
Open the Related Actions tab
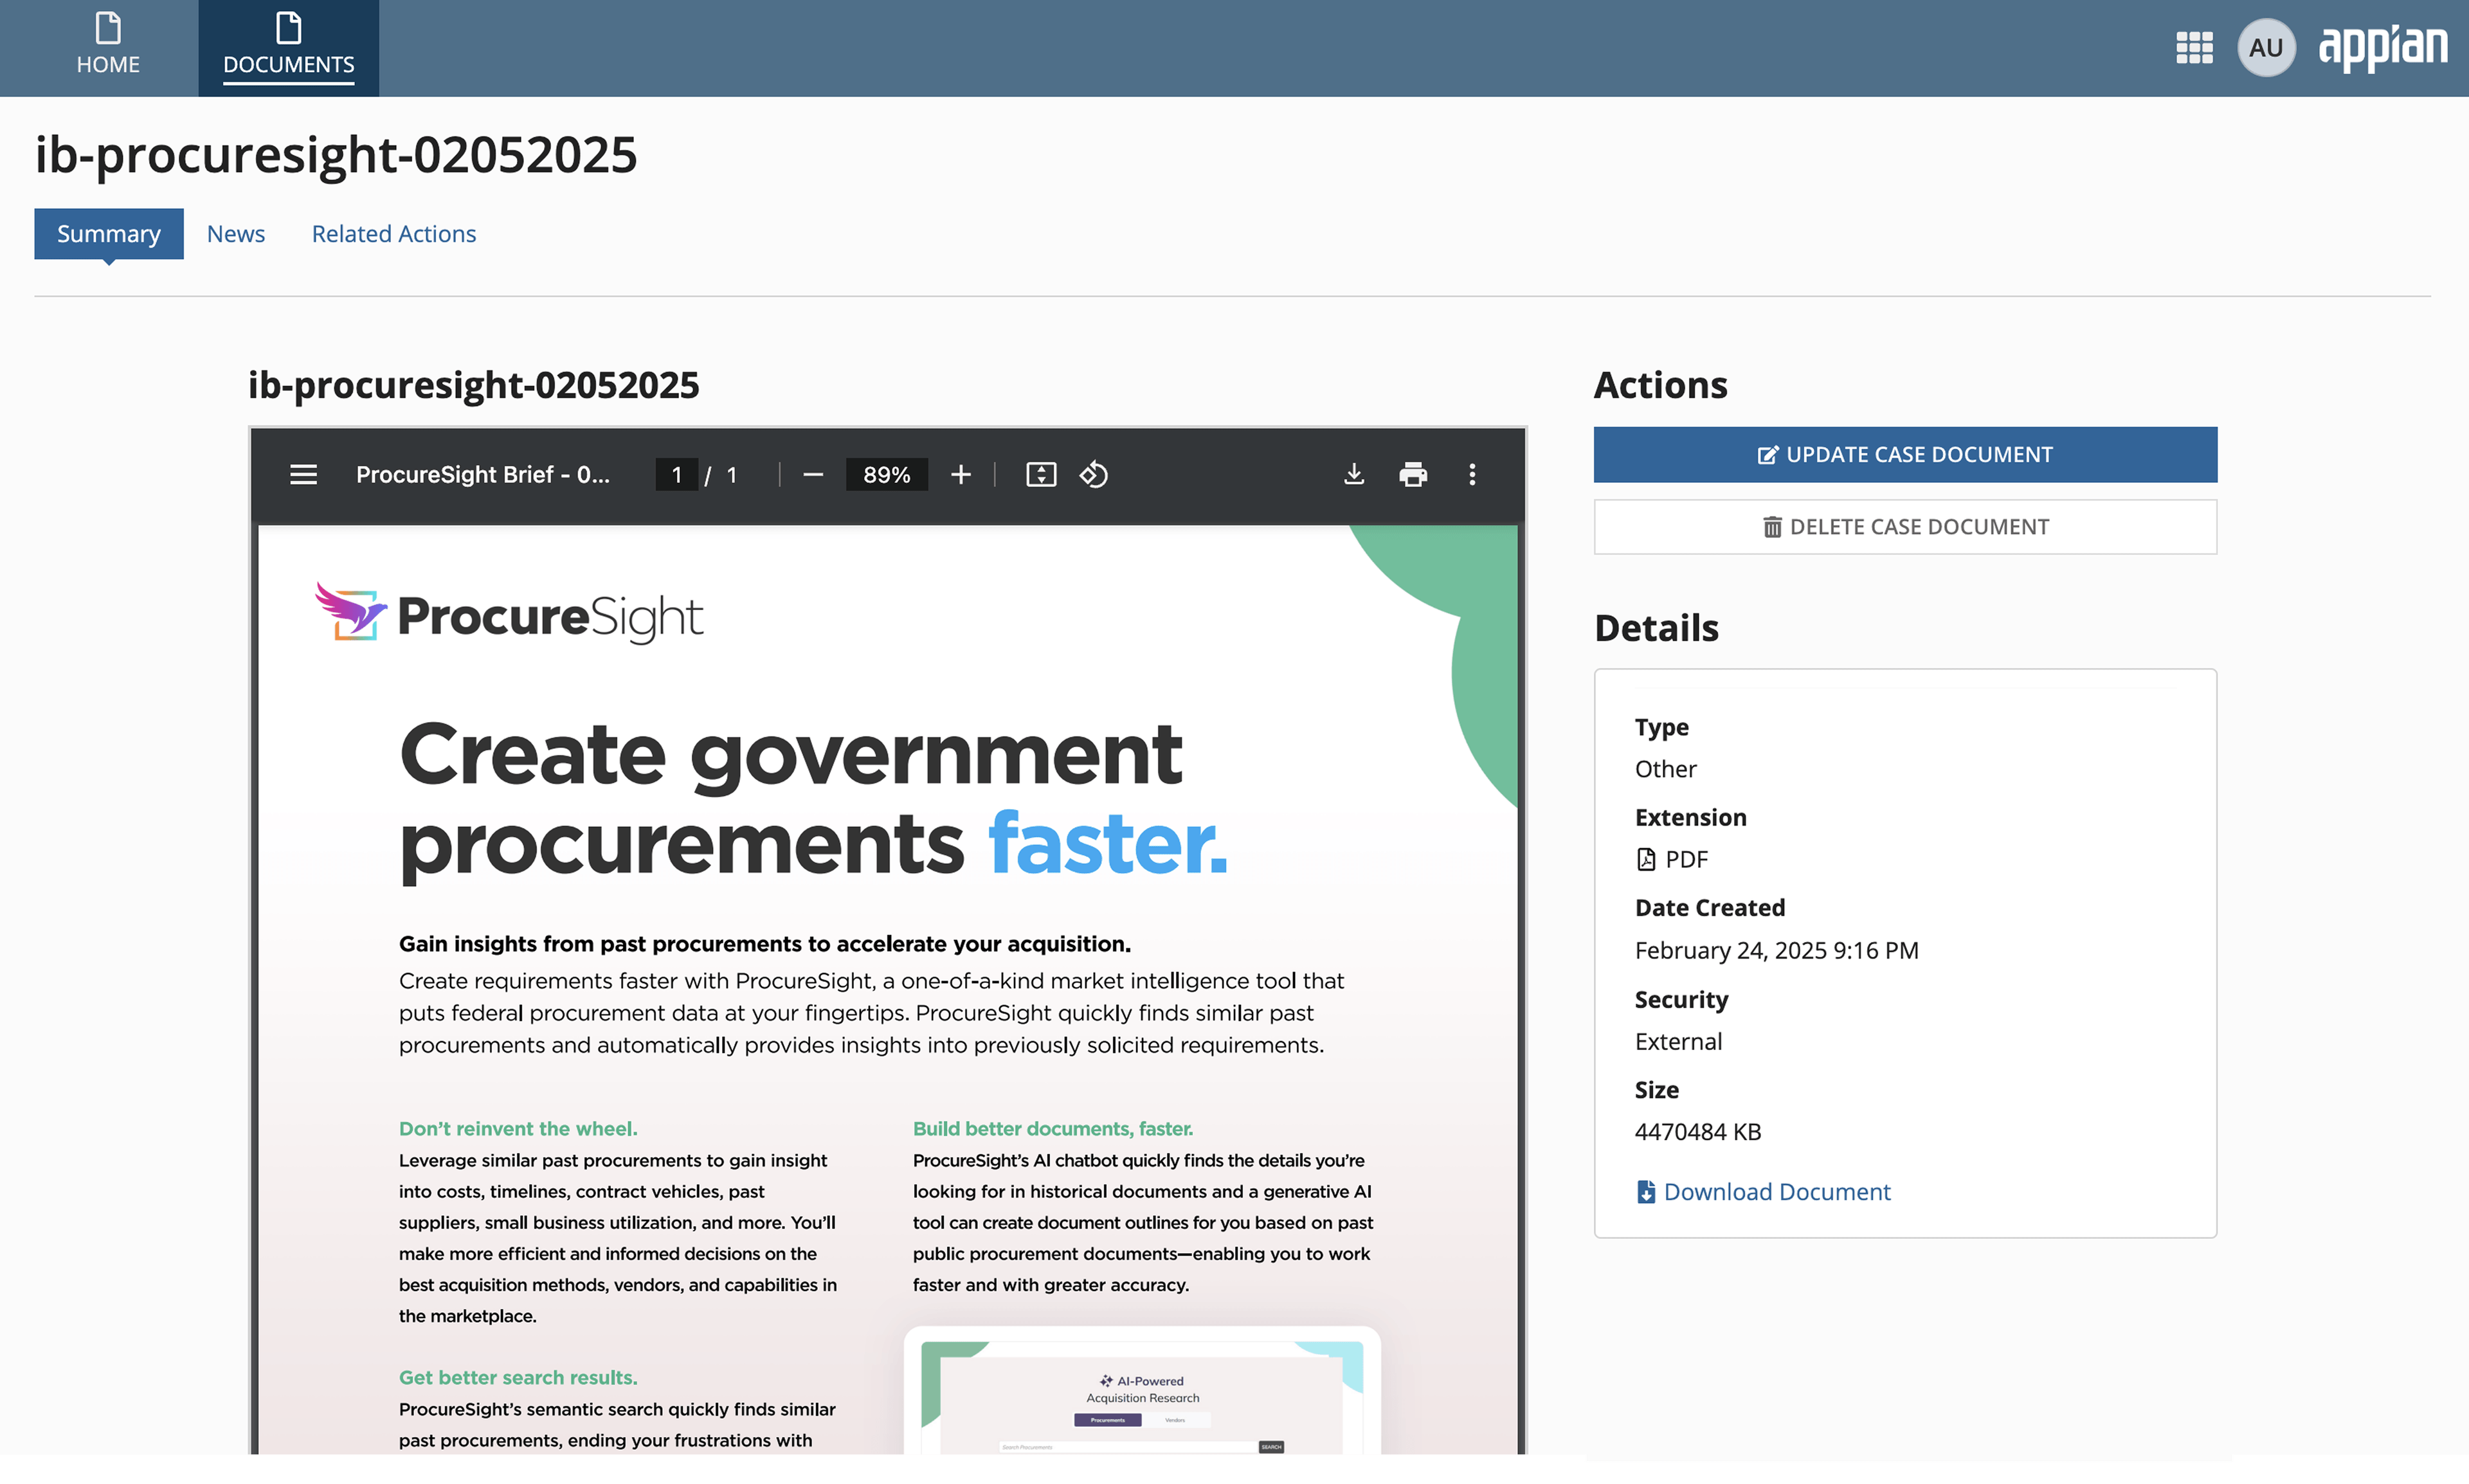pyautogui.click(x=393, y=233)
